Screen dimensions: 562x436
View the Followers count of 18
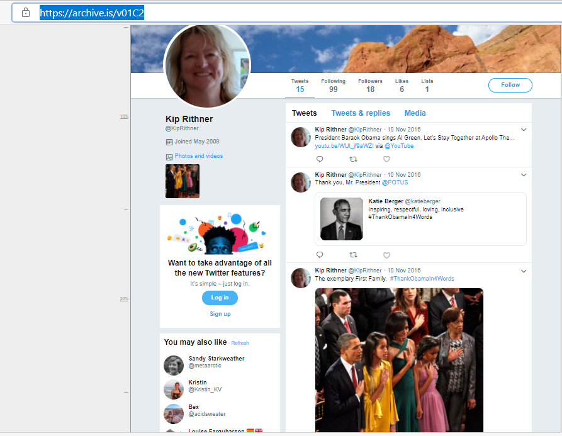coord(370,86)
